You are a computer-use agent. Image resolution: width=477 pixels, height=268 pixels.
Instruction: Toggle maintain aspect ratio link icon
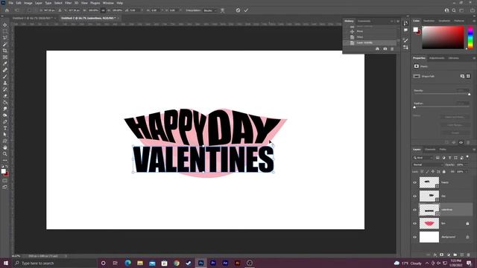coord(103,10)
